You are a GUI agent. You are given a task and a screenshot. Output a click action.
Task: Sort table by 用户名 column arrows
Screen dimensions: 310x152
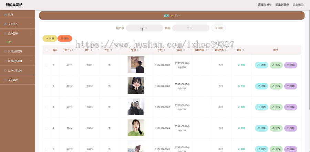[x=73, y=50]
